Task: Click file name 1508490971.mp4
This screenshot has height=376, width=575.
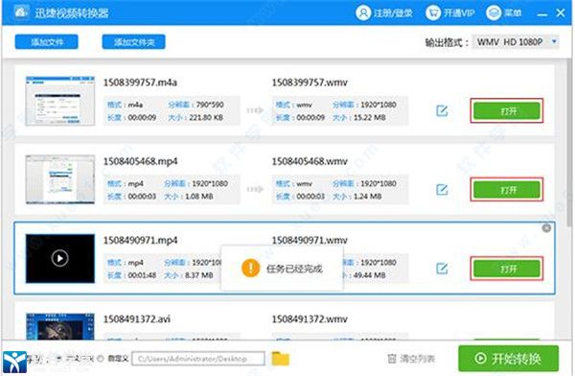Action: pos(141,240)
